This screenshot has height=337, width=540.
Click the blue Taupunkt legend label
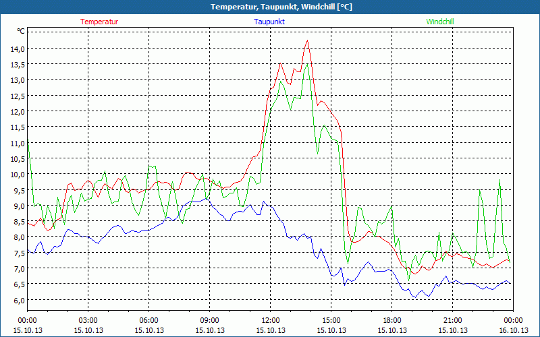269,22
